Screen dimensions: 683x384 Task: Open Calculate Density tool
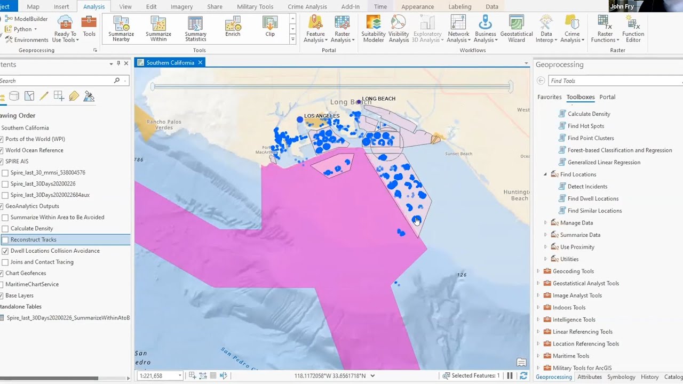(589, 114)
